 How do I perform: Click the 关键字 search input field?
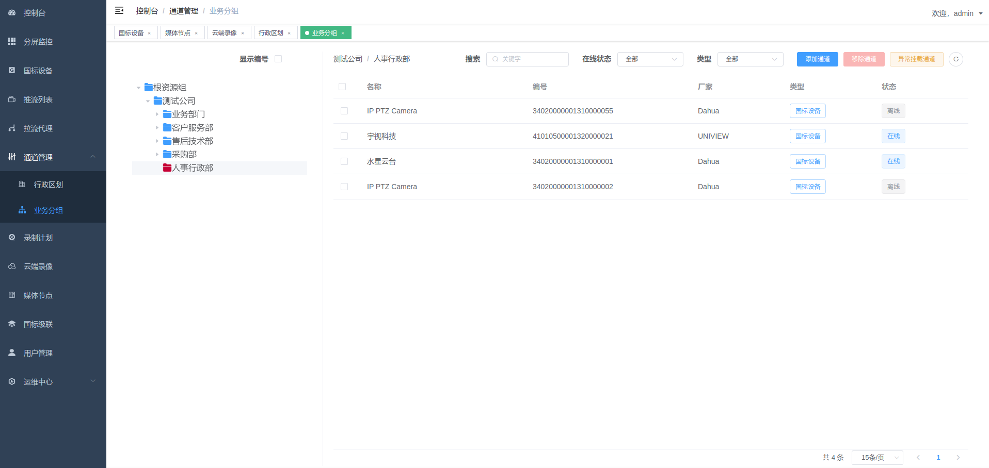coord(528,59)
